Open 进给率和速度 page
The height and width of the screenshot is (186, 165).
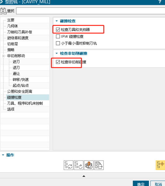coord(18,38)
